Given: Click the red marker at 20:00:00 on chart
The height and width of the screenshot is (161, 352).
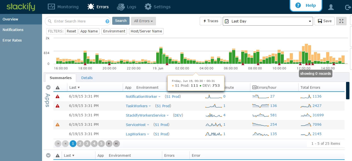Looking at the screenshot, I should (109, 64).
